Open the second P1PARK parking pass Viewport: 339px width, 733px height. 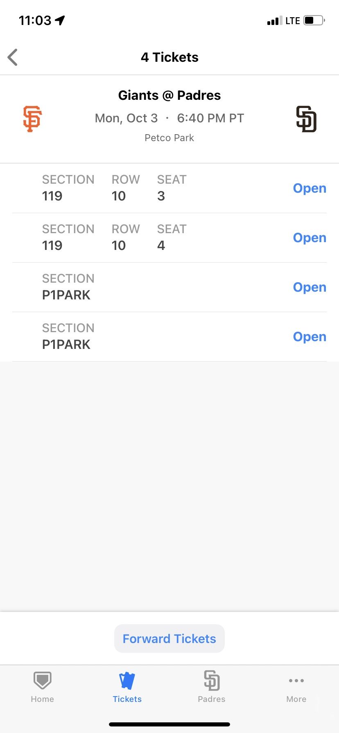(x=310, y=337)
